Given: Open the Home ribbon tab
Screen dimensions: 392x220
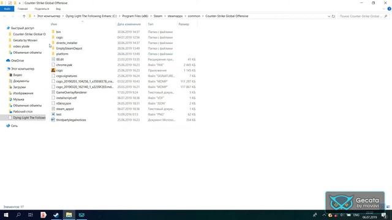Looking at the screenshot, I should [23, 9].
